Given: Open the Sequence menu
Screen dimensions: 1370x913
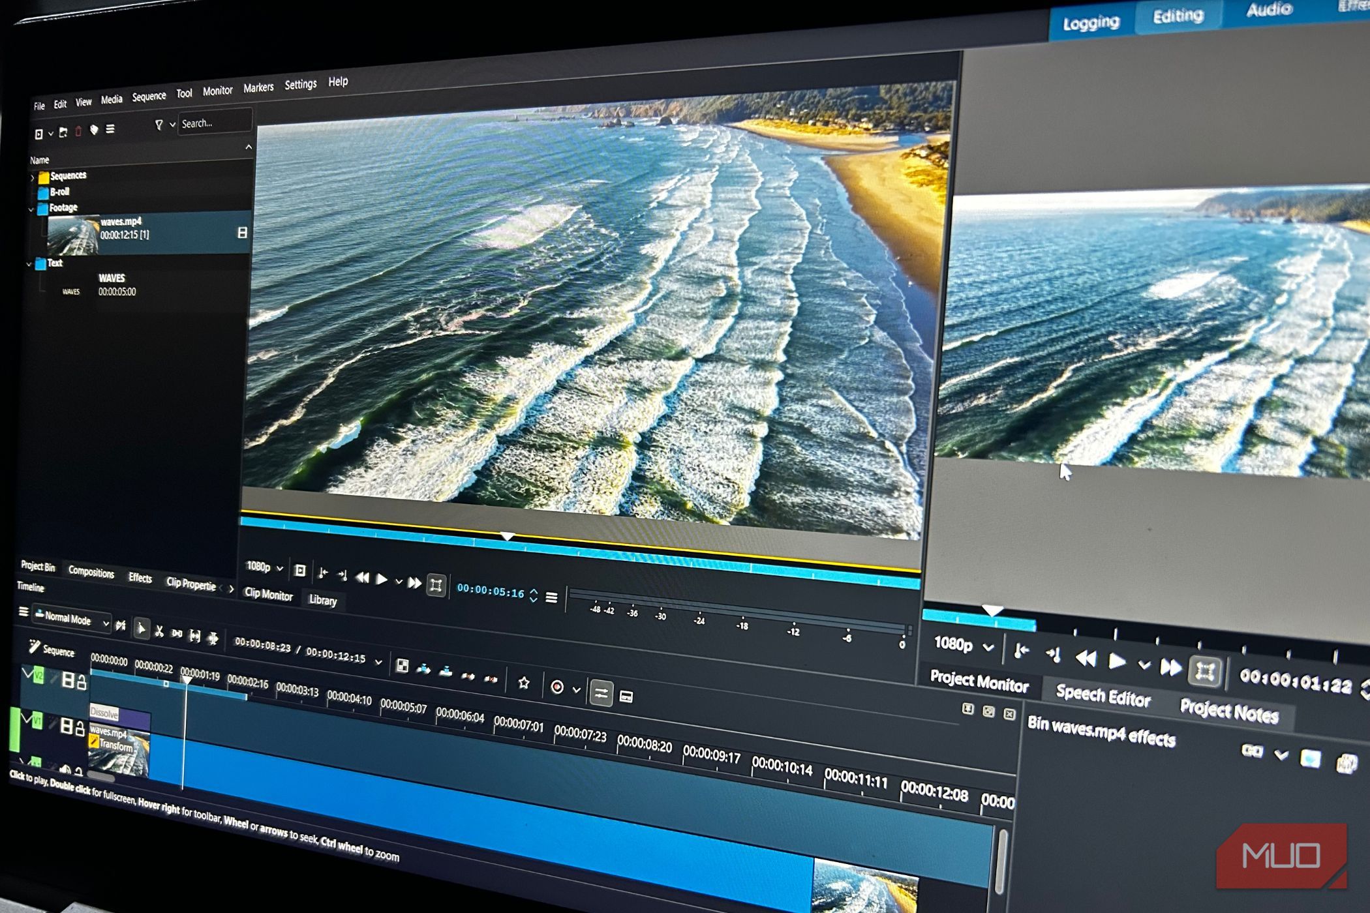Looking at the screenshot, I should pos(149,97).
